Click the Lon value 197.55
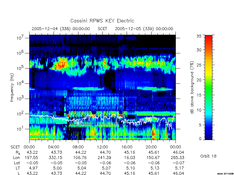This screenshot has width=234, height=175. (31, 157)
